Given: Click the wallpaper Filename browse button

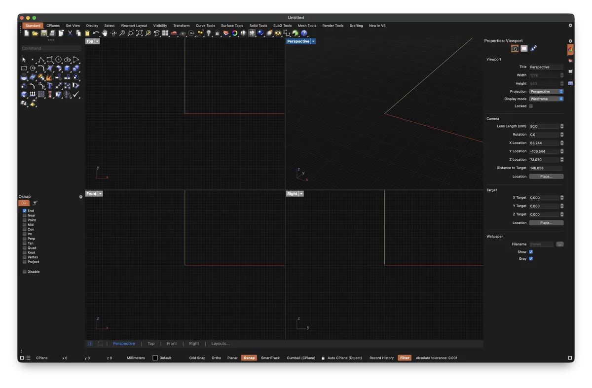Looking at the screenshot, I should point(560,244).
